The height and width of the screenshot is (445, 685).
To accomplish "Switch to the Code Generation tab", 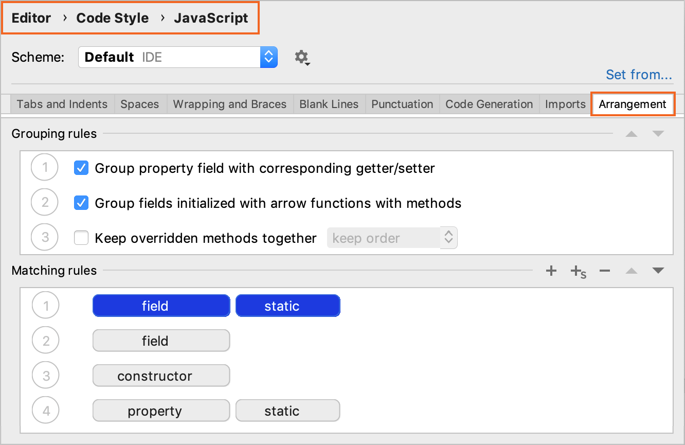I will [x=489, y=104].
